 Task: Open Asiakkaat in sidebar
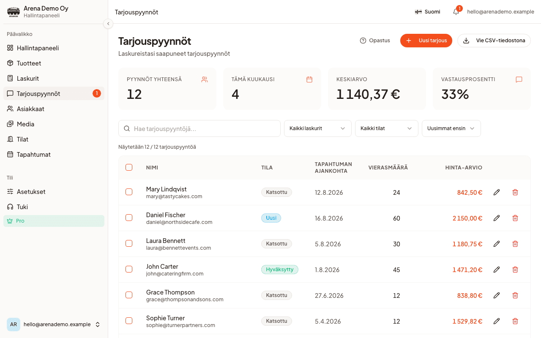(x=54, y=109)
